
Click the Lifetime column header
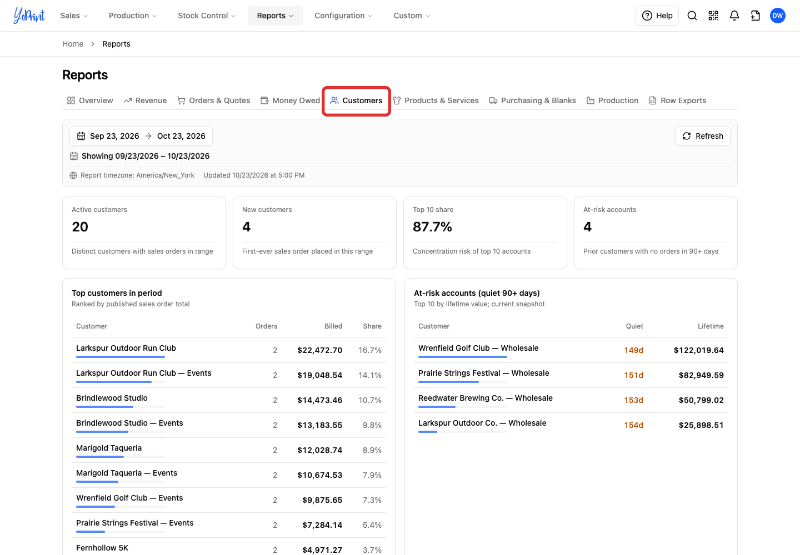(x=711, y=326)
